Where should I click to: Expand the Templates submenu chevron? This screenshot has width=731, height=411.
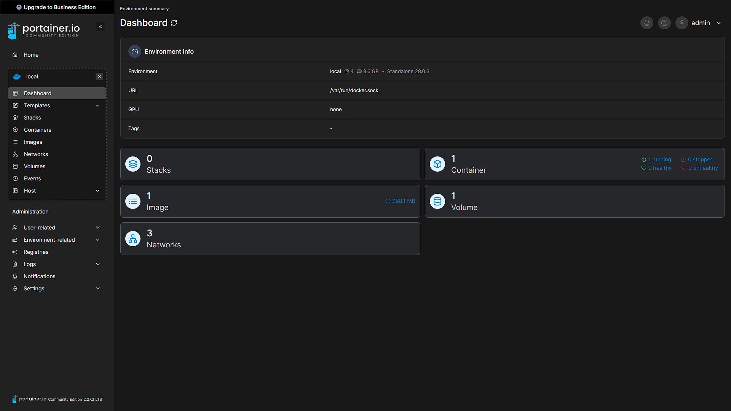point(97,105)
